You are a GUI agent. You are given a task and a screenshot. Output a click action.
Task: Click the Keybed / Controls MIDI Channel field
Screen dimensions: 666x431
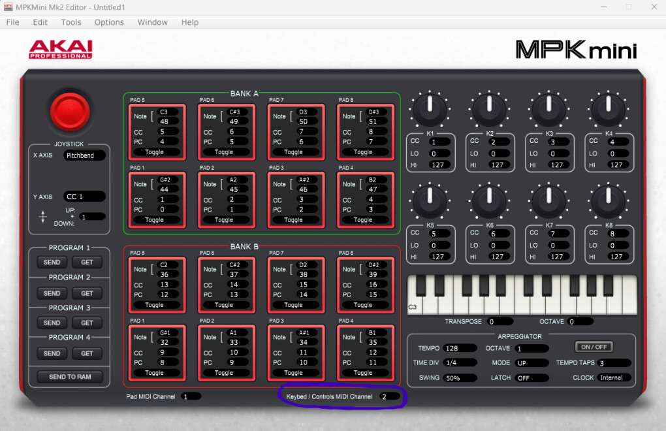pos(390,396)
